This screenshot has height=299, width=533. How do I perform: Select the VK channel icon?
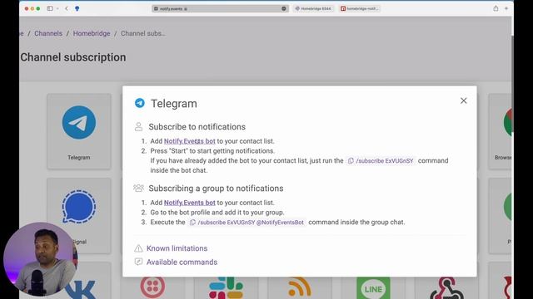click(x=81, y=290)
